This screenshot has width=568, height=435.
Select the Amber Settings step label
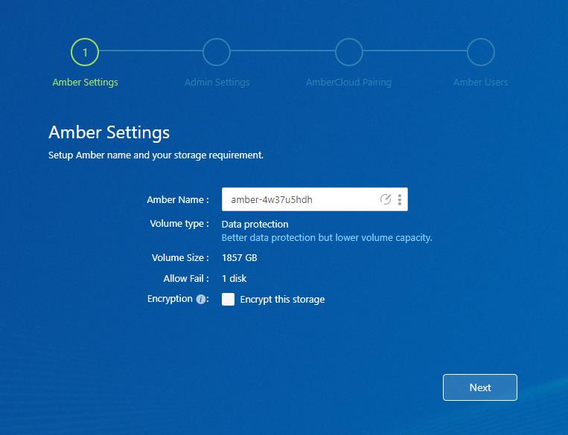pos(85,83)
